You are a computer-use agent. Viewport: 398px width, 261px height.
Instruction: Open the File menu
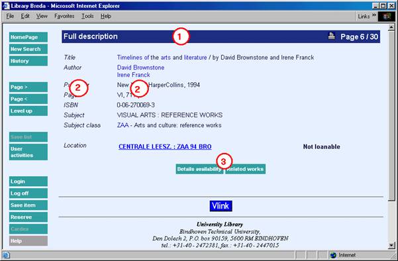[10, 17]
